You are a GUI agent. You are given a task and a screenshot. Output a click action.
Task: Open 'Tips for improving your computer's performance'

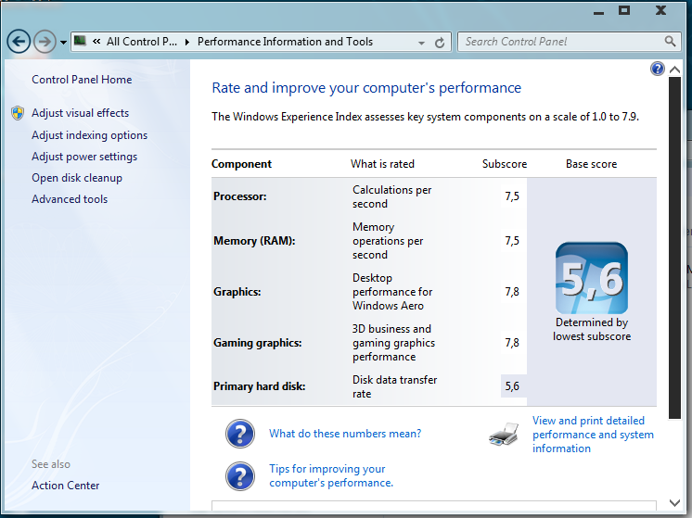click(x=331, y=475)
